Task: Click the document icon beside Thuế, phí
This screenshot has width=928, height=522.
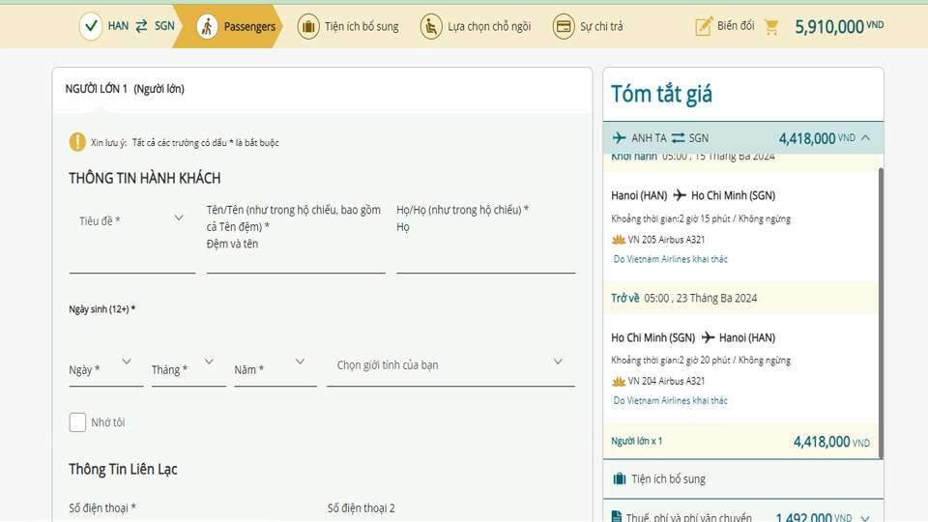Action: (x=617, y=516)
